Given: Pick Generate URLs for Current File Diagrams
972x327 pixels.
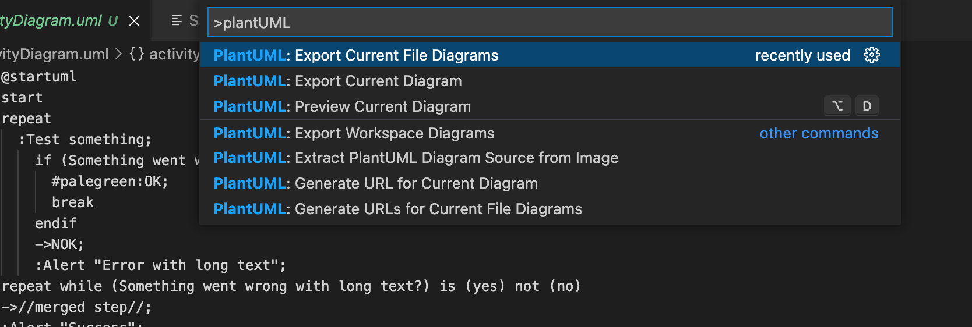Looking at the screenshot, I should click(x=397, y=209).
